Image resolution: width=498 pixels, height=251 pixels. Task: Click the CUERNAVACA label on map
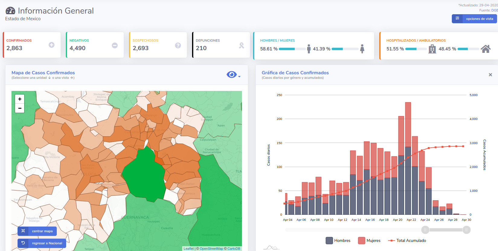pyautogui.click(x=135, y=217)
